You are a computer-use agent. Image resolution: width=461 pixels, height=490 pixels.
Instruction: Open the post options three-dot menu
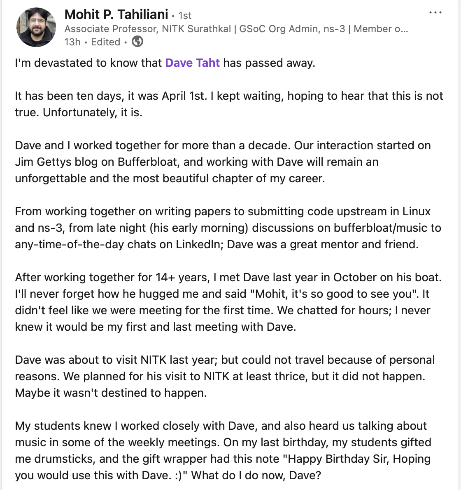pyautogui.click(x=435, y=12)
